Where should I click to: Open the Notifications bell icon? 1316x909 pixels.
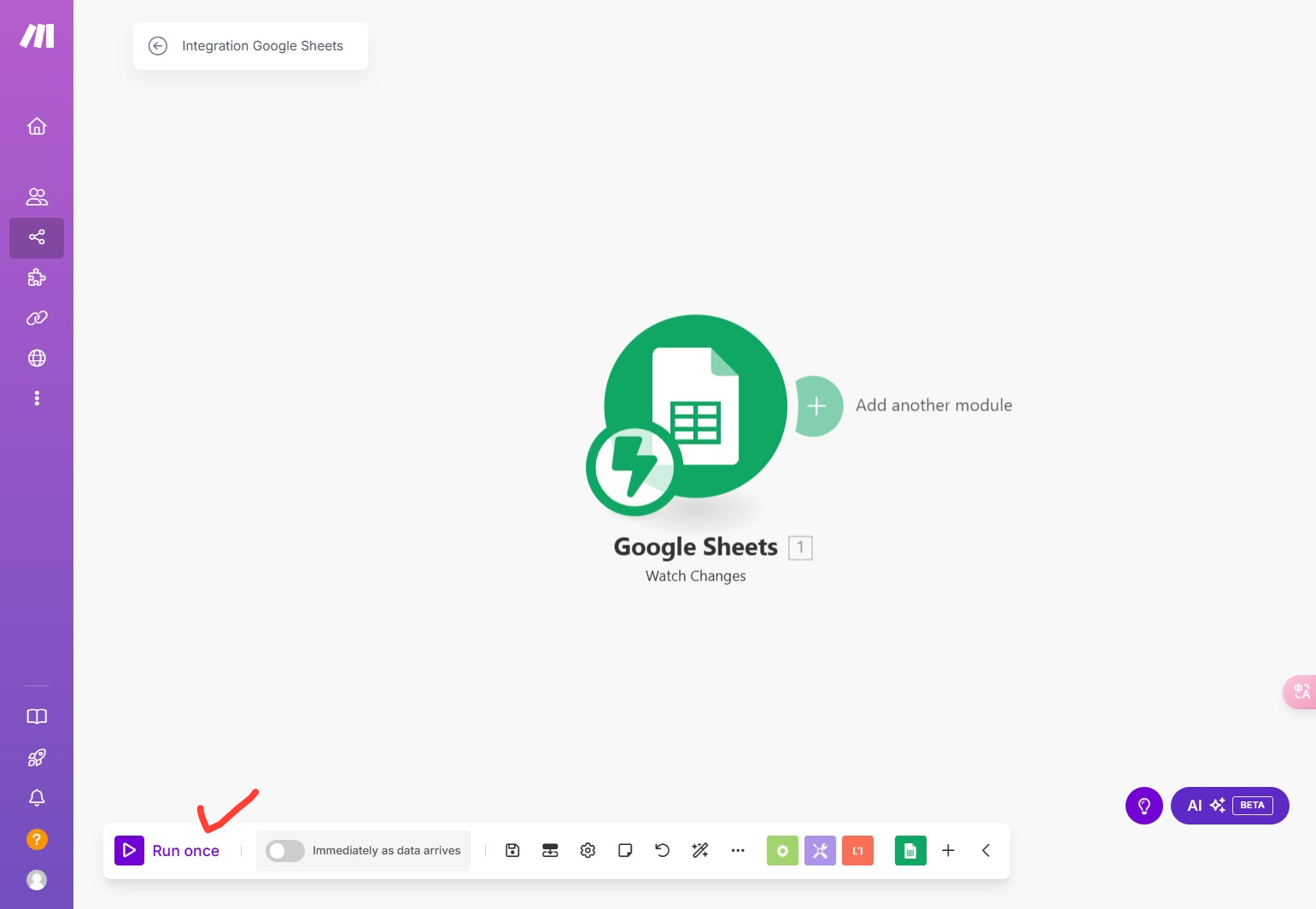click(37, 798)
